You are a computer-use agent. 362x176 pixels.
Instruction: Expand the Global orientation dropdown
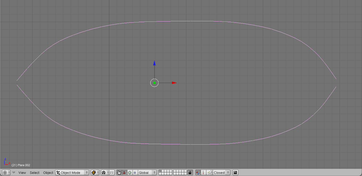(x=147, y=173)
